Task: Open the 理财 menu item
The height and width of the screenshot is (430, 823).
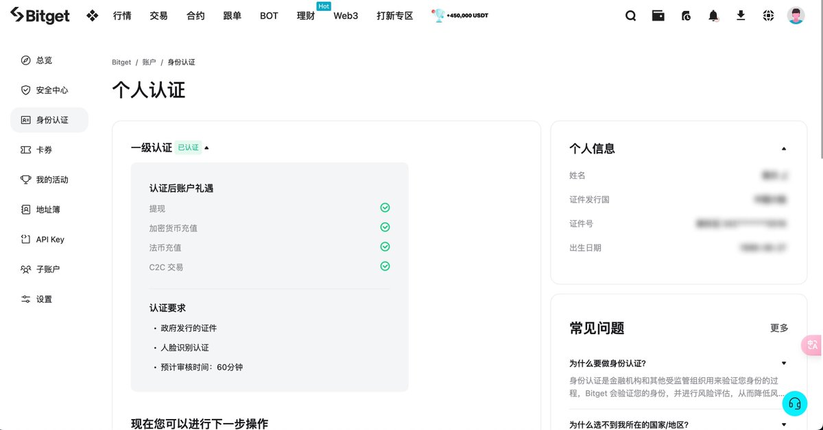Action: coord(305,16)
